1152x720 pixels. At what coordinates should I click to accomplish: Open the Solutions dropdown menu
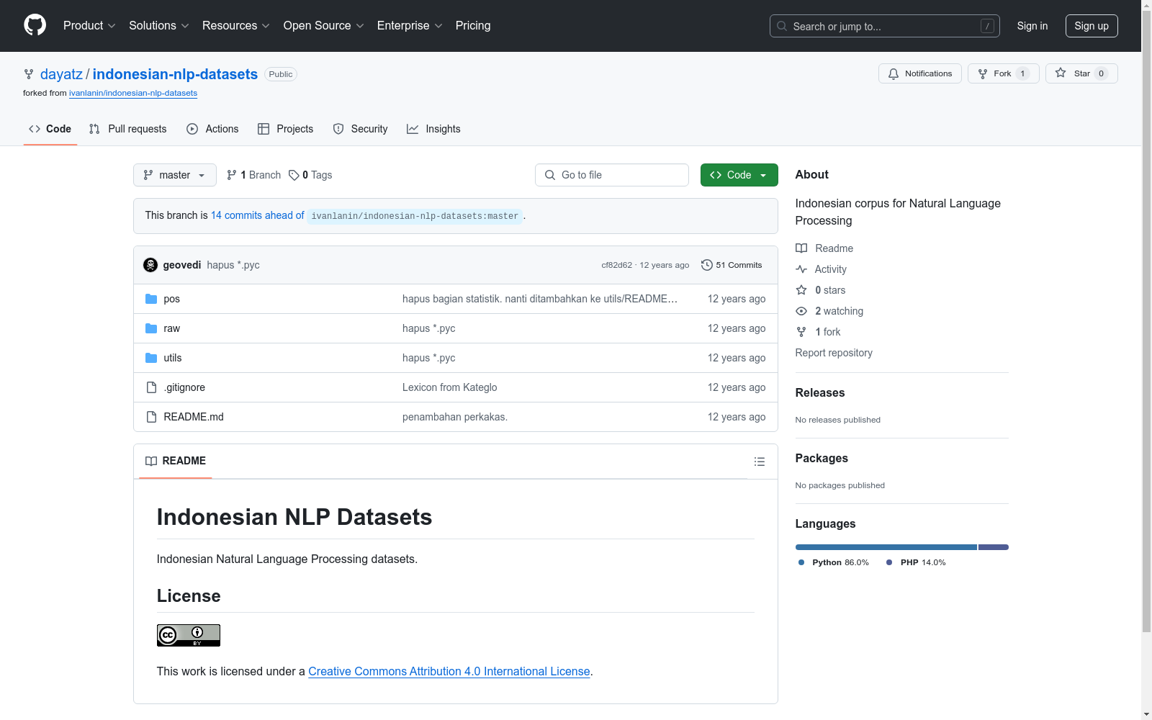pos(159,25)
